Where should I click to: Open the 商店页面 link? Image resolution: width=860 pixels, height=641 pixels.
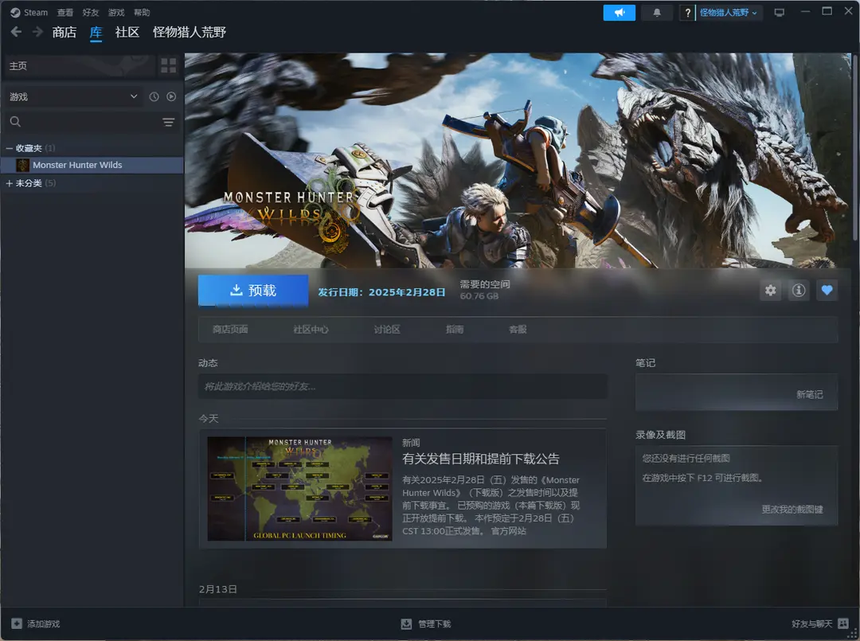point(230,330)
